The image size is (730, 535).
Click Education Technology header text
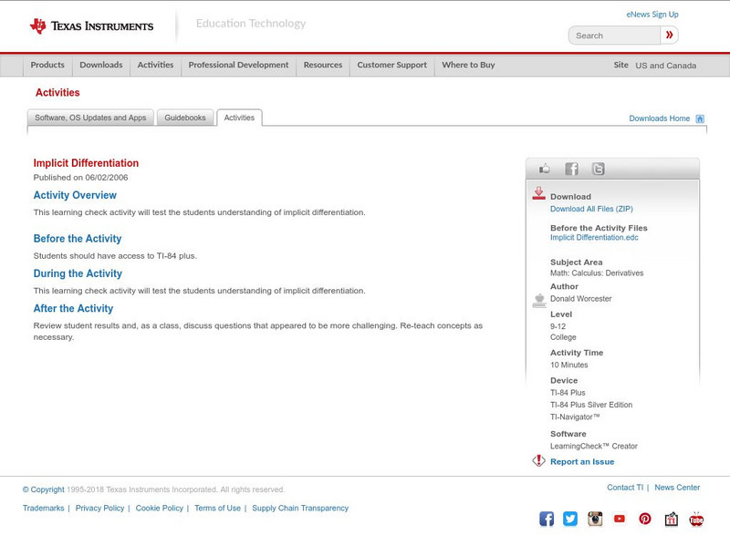pos(250,23)
